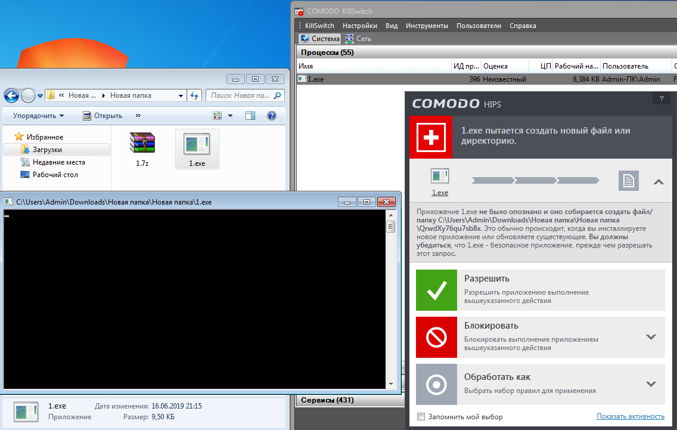Open the Инструменты menu
Viewport: 677px width, 430px height.
point(427,26)
